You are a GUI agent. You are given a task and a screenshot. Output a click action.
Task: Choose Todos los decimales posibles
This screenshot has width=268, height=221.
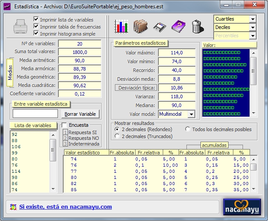tap(188, 129)
